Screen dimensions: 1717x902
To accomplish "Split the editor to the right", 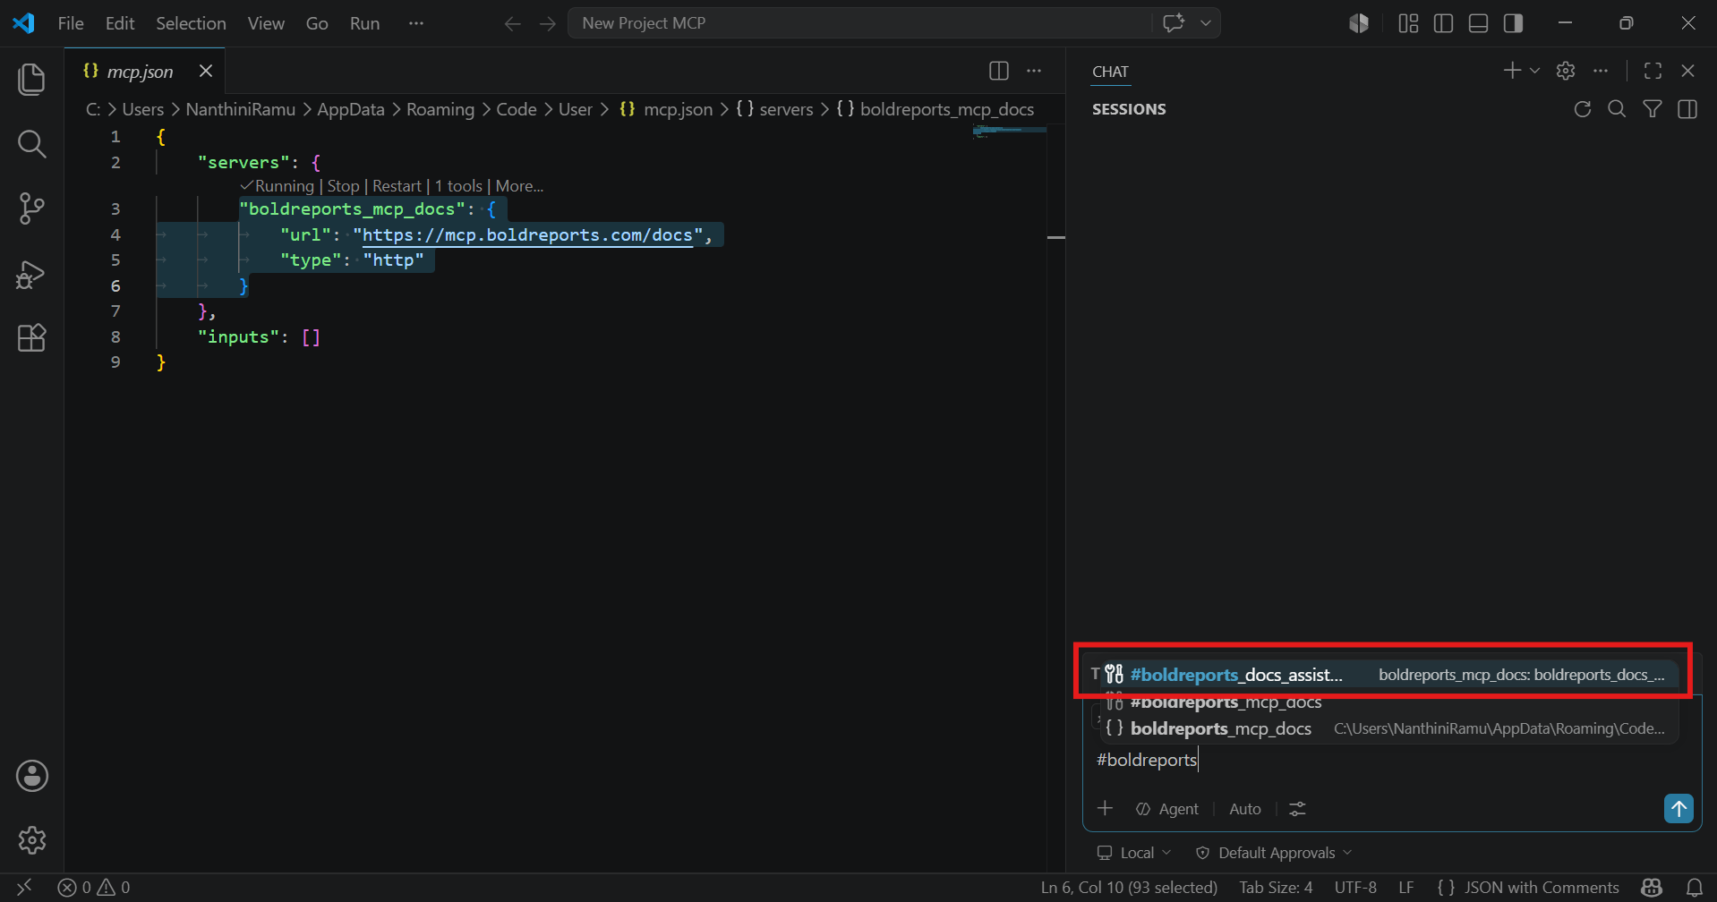I will tap(999, 71).
